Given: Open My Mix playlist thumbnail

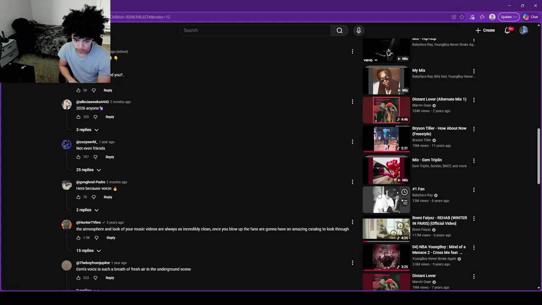Looking at the screenshot, I should (386, 80).
